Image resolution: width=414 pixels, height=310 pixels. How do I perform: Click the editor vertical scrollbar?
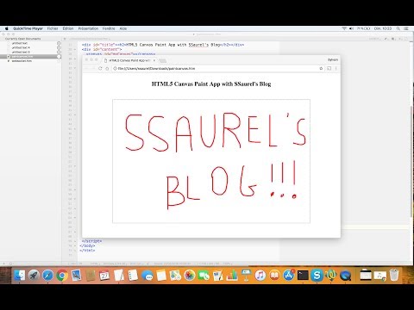click(411, 161)
